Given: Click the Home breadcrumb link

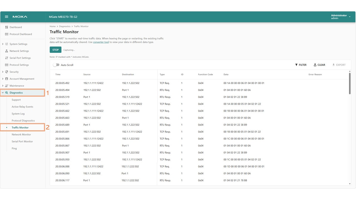Looking at the screenshot, I should tap(53, 26).
